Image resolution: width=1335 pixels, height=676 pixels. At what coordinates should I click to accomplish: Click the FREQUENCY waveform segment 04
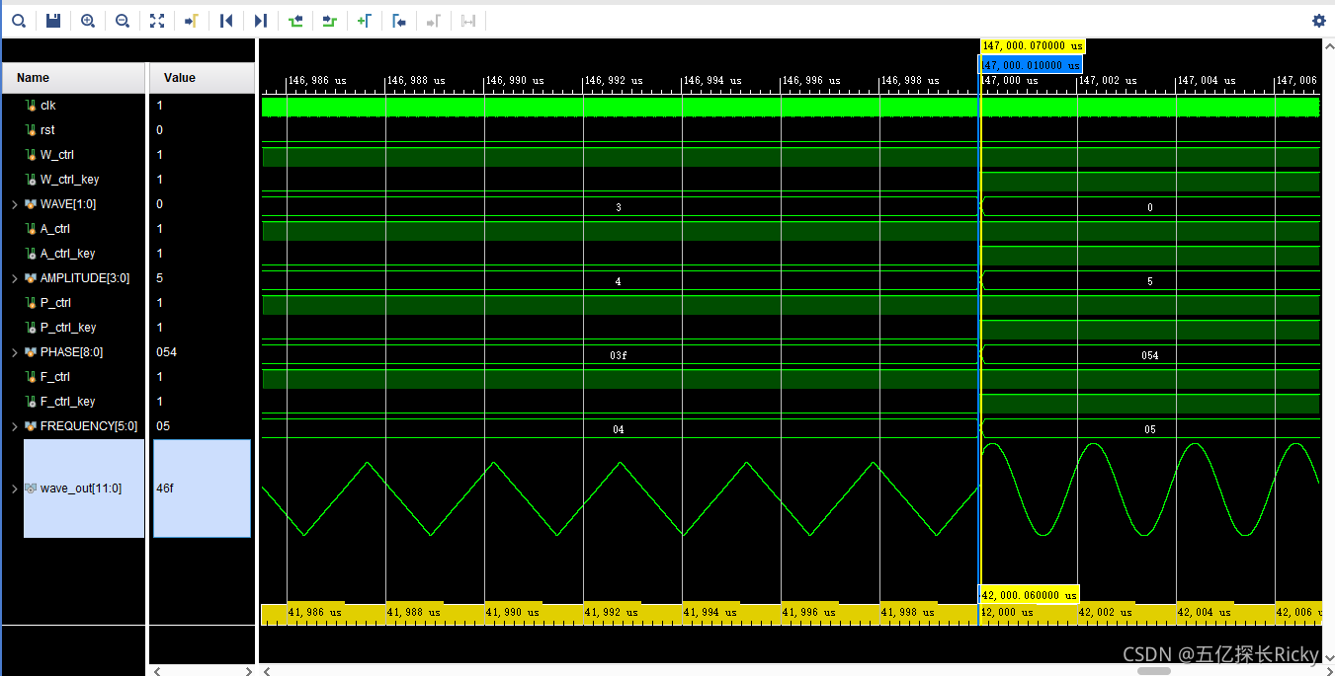click(619, 429)
